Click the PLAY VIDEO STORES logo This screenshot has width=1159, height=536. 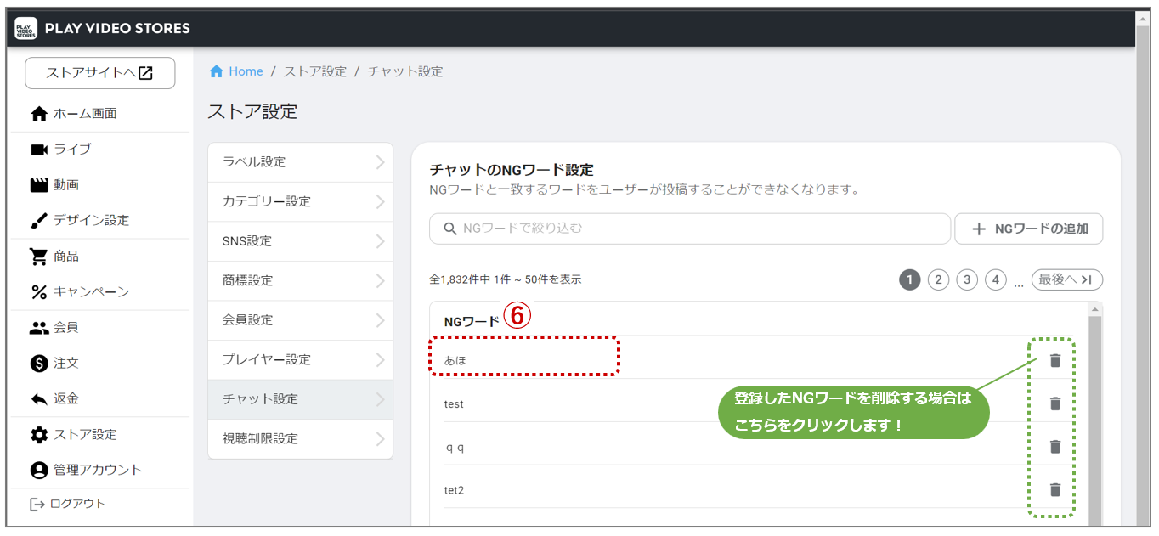coord(26,28)
